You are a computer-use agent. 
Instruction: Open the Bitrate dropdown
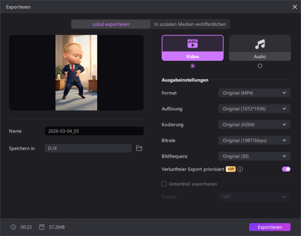254,141
